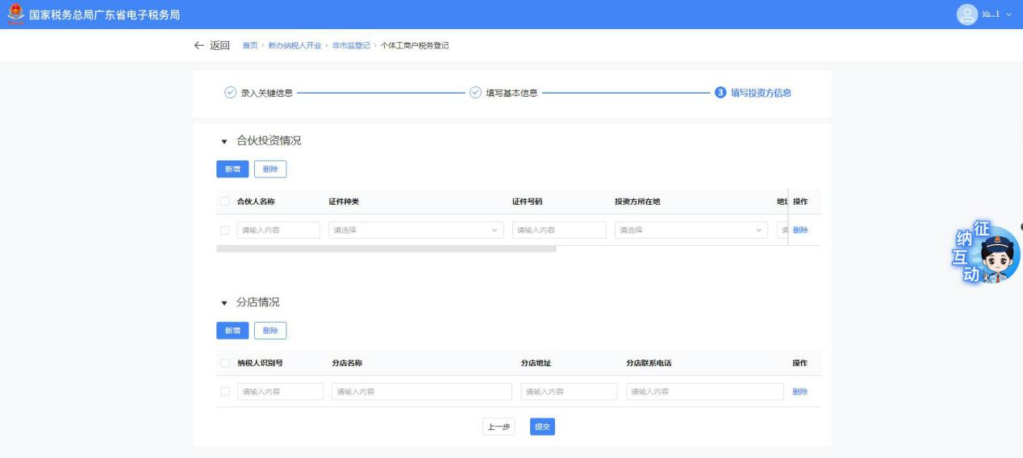Collapse the 分店情况 section

pos(224,303)
